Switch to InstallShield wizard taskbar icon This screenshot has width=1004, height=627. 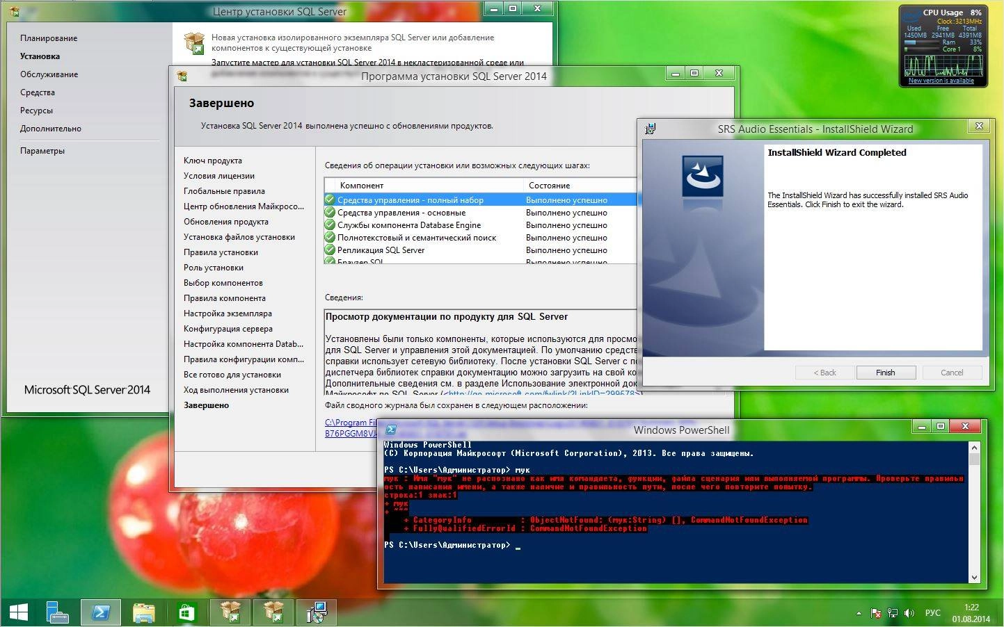click(x=317, y=612)
